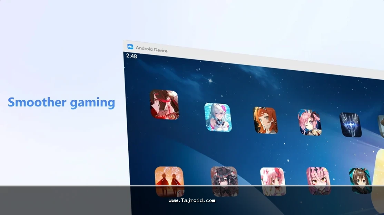
Task: Open the game with two red-caped figures
Action: 169,181
